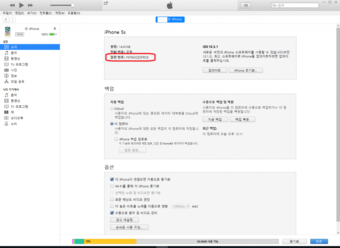Click the search magnifier dropdown icon
340x248 pixels.
[275, 5]
